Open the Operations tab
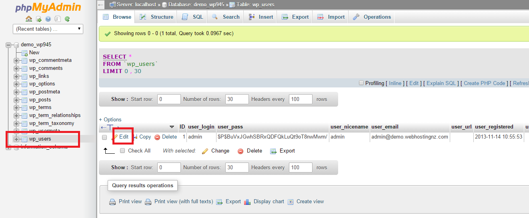The height and width of the screenshot is (218, 529). 372,17
